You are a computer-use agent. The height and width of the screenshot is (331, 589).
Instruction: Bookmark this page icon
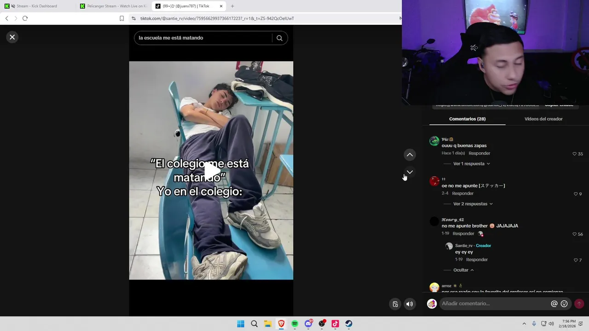pos(121,18)
